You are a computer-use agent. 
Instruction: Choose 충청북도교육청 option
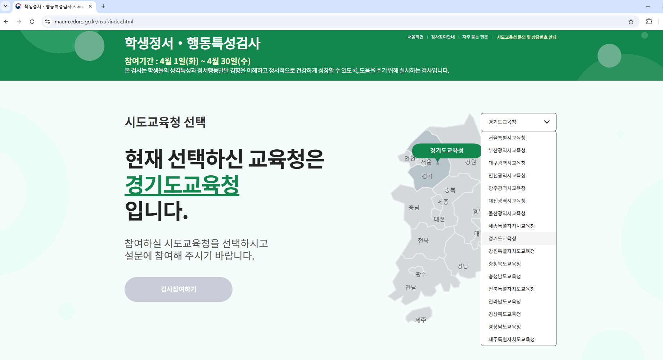[x=519, y=264]
